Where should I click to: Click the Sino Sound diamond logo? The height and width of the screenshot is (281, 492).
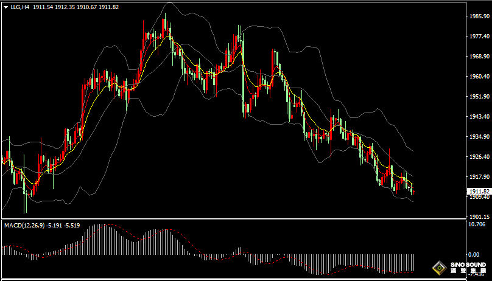438,267
